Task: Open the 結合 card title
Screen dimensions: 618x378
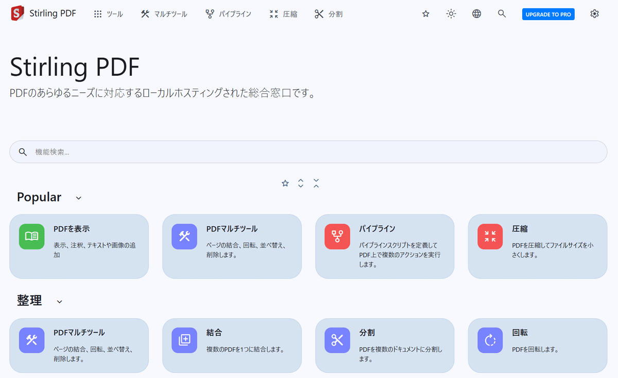Action: pyautogui.click(x=214, y=333)
